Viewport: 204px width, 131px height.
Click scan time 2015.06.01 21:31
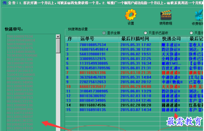[x=136, y=68]
